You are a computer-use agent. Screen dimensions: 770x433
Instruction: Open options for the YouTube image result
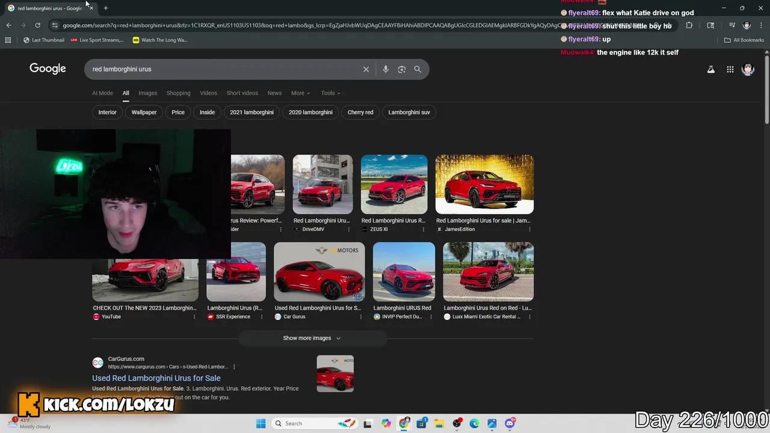[194, 317]
